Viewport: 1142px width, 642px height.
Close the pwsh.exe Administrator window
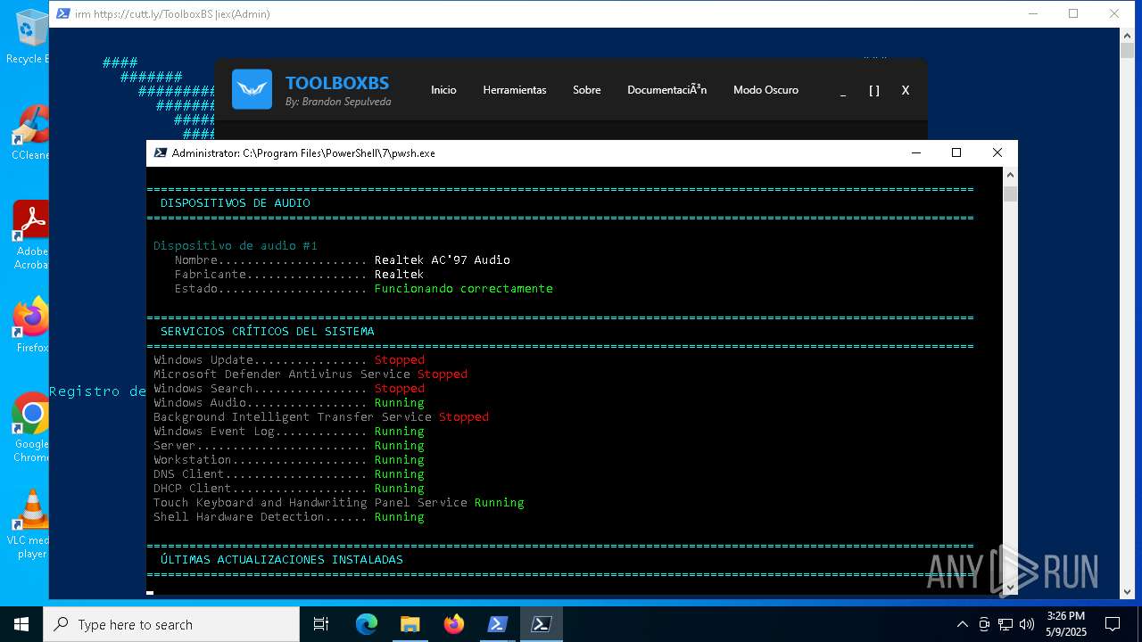coord(997,152)
